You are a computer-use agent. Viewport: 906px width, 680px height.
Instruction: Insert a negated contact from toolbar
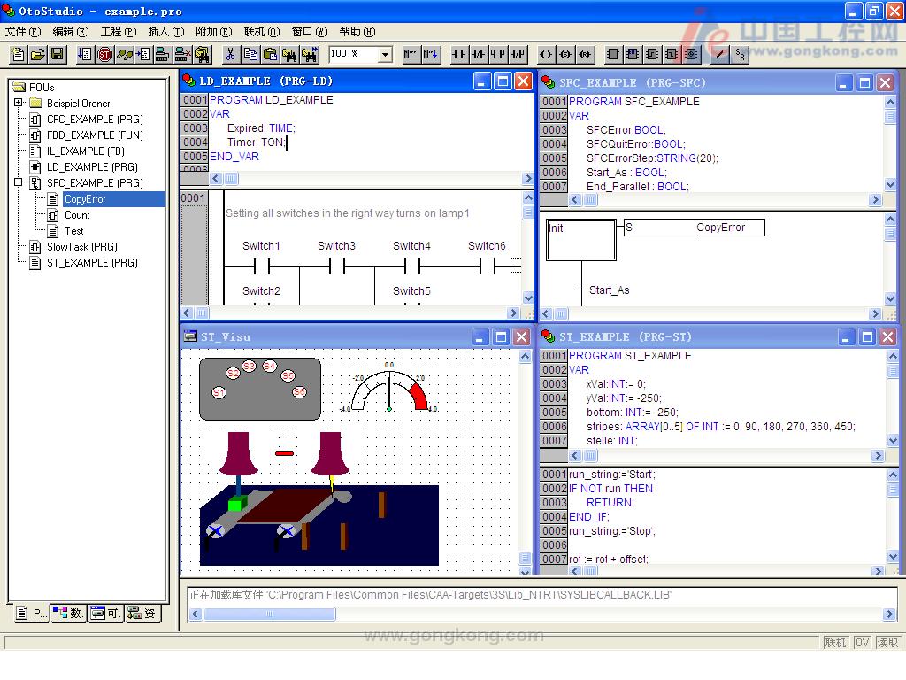[479, 55]
